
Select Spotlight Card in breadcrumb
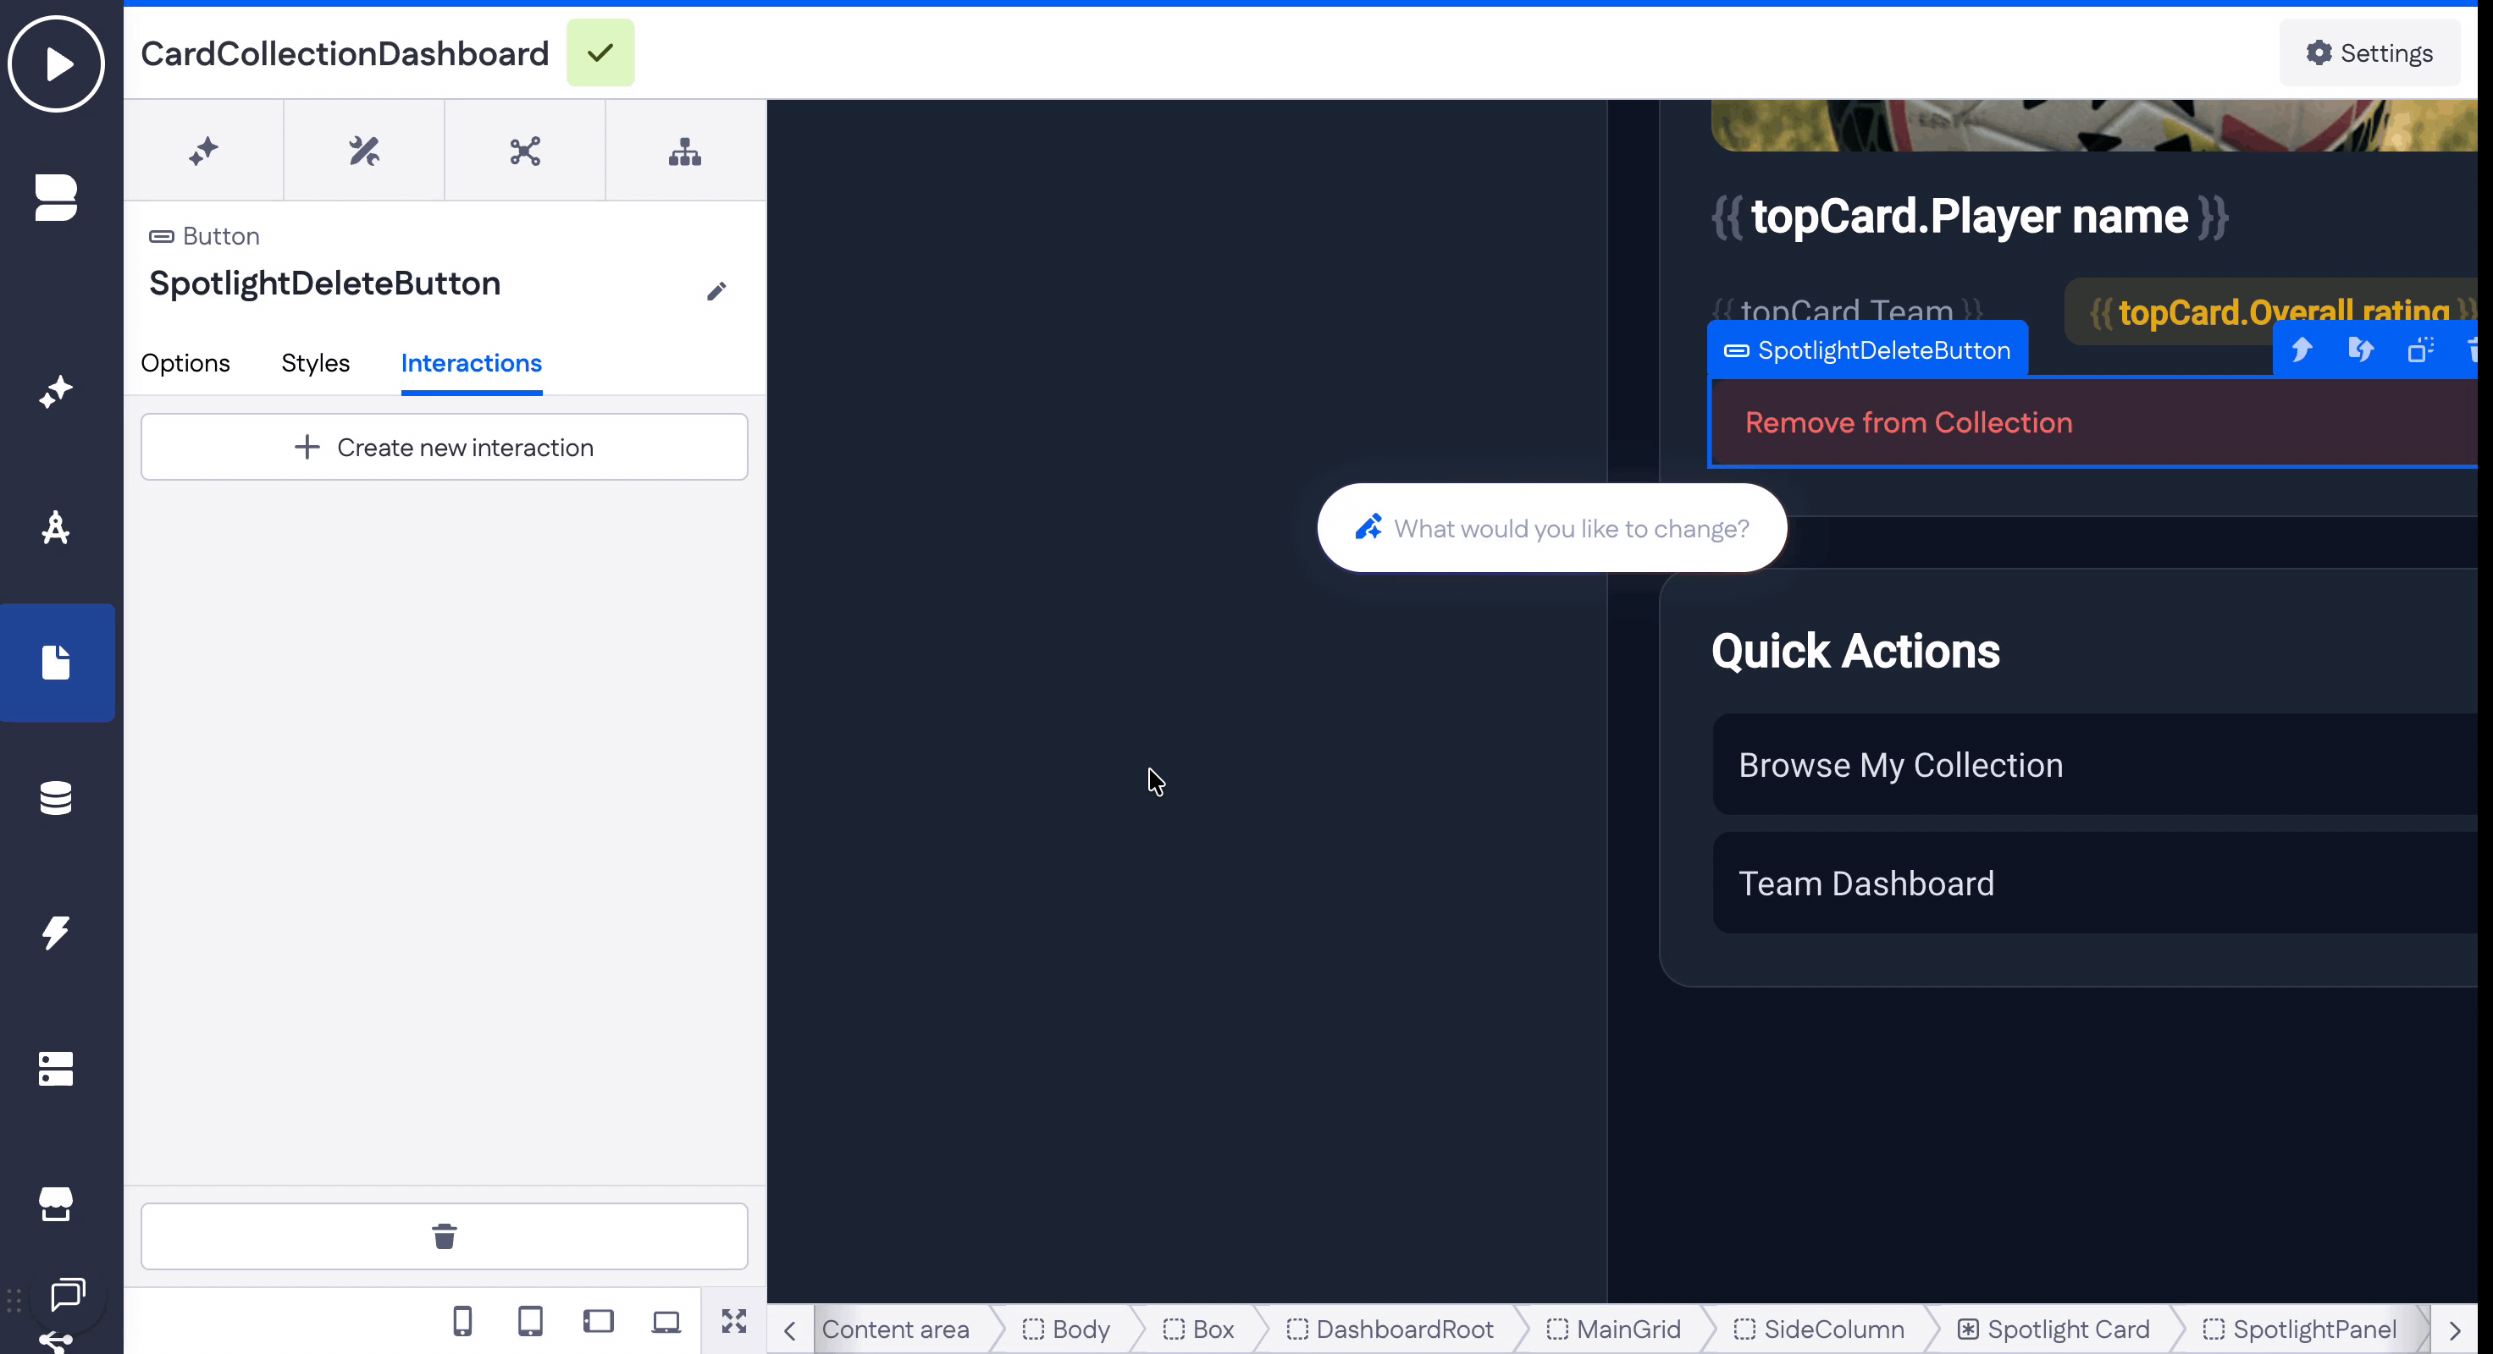2053,1329
